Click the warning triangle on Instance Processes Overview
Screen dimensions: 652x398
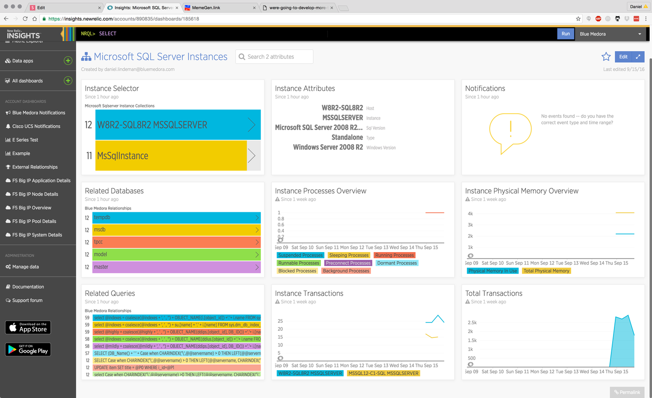point(278,199)
